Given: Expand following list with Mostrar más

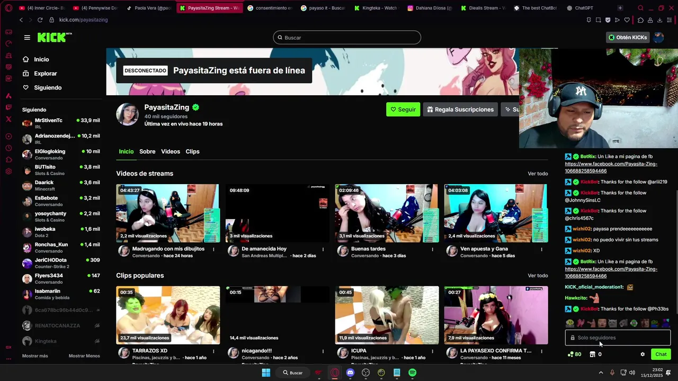Looking at the screenshot, I should [x=35, y=356].
